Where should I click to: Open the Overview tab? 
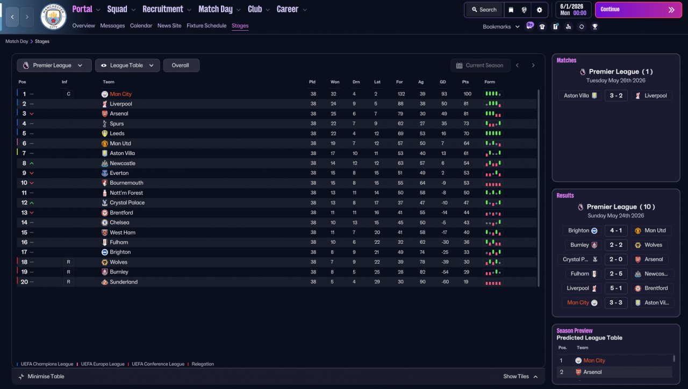click(83, 26)
